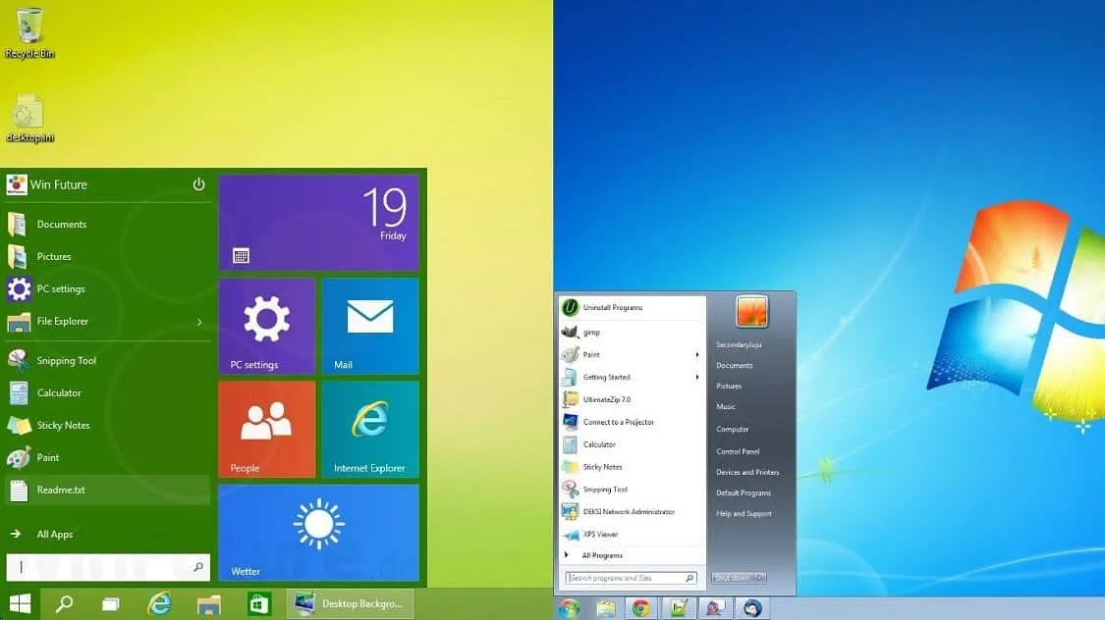The width and height of the screenshot is (1105, 620).
Task: Open the Mail live tile
Action: tap(370, 326)
